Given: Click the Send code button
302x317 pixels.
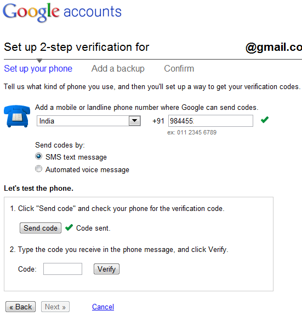Looking at the screenshot, I should pyautogui.click(x=41, y=228).
